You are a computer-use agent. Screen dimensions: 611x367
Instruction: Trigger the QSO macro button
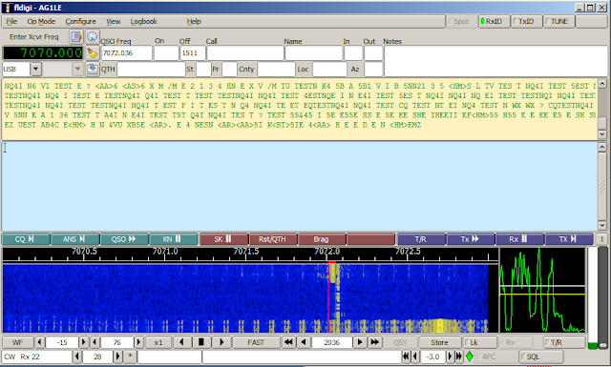(x=124, y=239)
